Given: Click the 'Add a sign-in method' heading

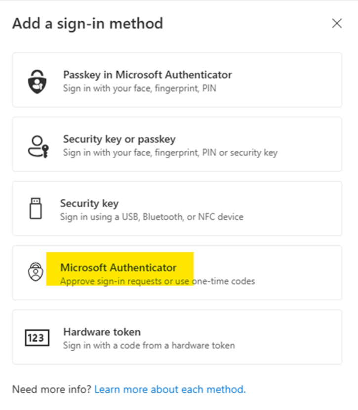Looking at the screenshot, I should pos(88,24).
